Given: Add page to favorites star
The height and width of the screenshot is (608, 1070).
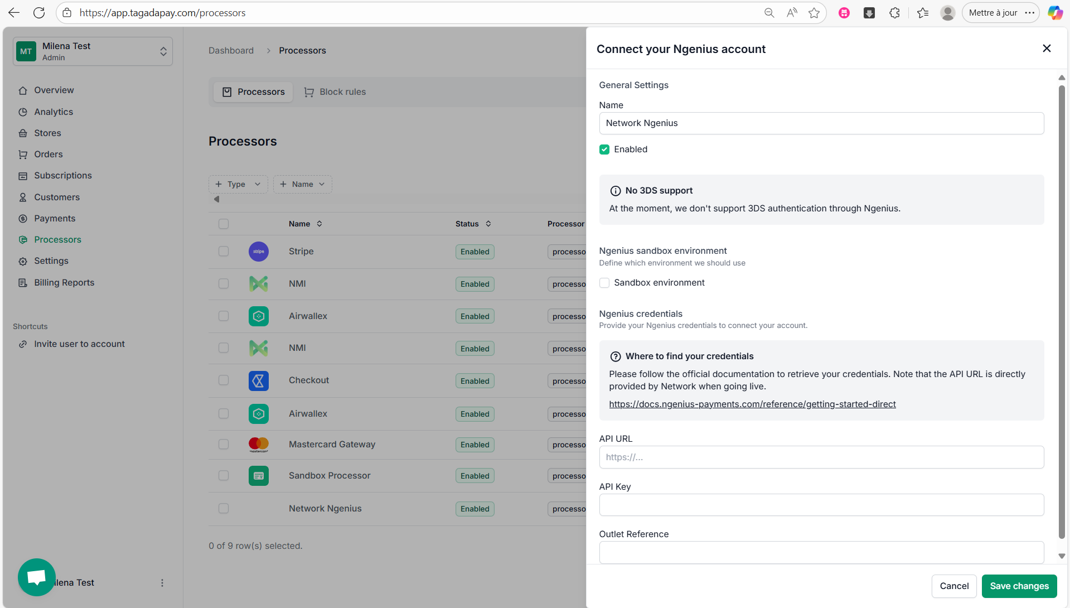Looking at the screenshot, I should [x=814, y=13].
